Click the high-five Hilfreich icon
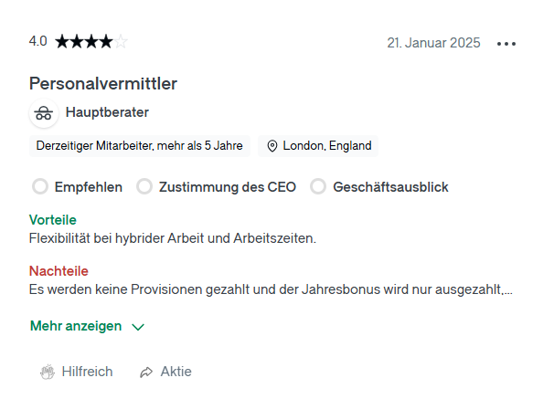 click(x=48, y=372)
